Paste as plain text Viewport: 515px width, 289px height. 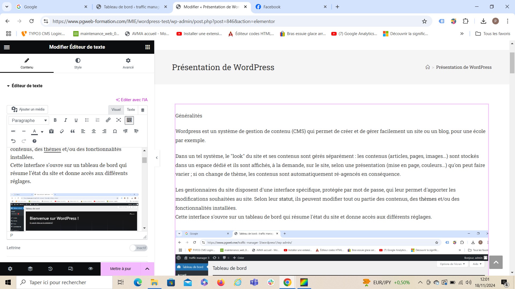click(x=51, y=131)
